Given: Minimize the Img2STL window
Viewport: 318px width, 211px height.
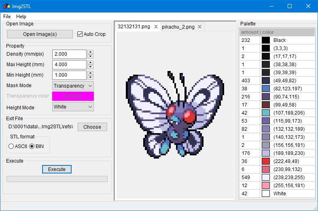Looking at the screenshot, I should pos(271,6).
